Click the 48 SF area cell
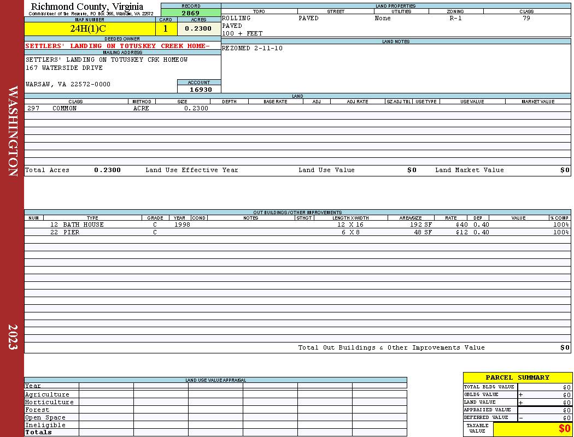The height and width of the screenshot is (437, 574). coord(423,232)
